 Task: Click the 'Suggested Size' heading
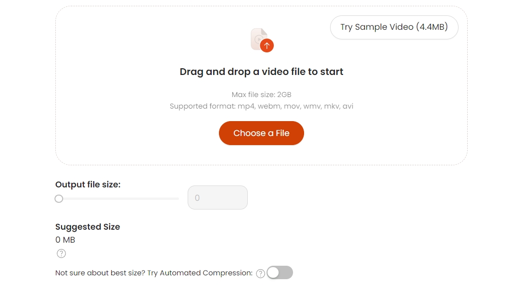pos(88,227)
